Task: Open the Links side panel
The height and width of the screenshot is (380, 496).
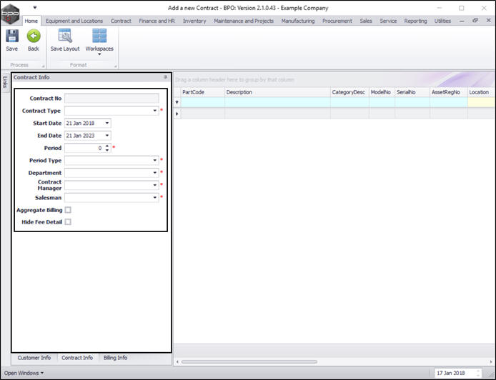Action: 4,82
